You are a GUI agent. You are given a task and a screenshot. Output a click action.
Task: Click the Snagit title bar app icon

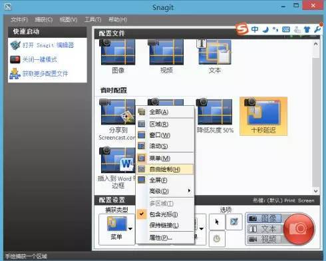coord(8,7)
